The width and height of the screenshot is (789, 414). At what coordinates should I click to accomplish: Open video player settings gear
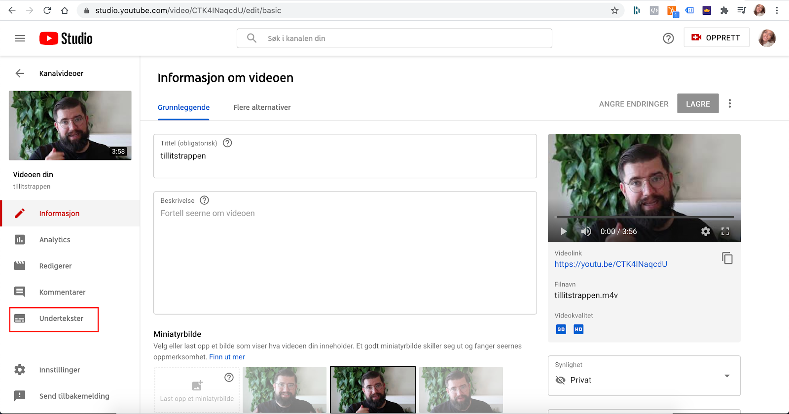[706, 231]
